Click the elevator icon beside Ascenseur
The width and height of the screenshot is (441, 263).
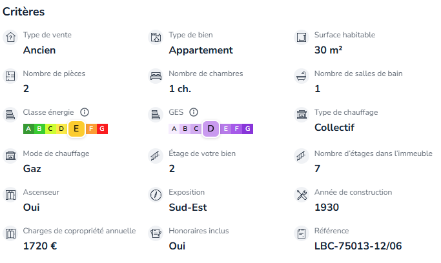(10, 195)
